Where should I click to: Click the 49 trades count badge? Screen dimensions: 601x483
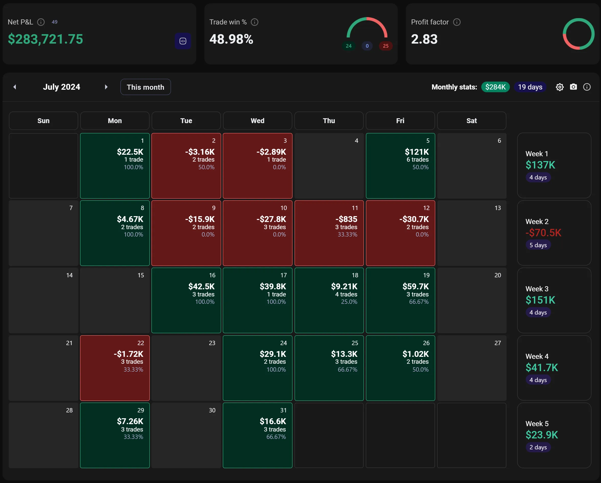(x=55, y=22)
